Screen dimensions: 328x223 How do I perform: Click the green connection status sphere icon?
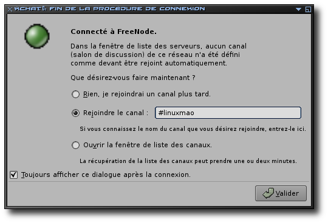(37, 36)
